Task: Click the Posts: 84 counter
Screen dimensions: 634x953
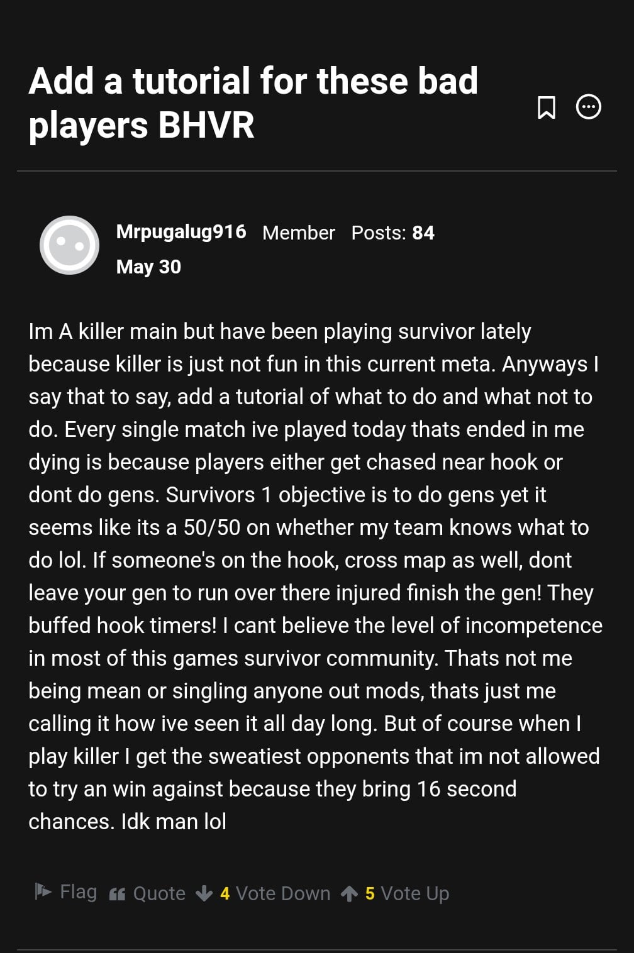Action: point(393,233)
